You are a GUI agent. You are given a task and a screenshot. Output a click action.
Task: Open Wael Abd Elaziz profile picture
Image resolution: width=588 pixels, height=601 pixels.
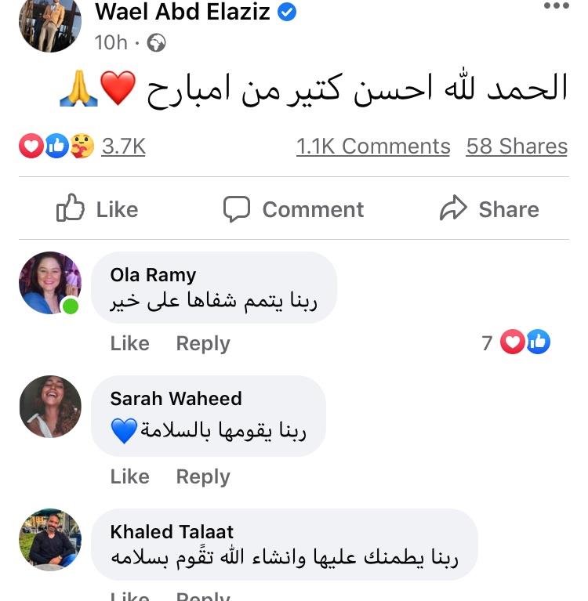[49, 24]
